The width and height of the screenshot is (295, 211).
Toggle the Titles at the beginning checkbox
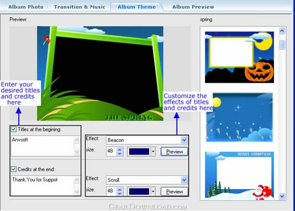(x=13, y=129)
